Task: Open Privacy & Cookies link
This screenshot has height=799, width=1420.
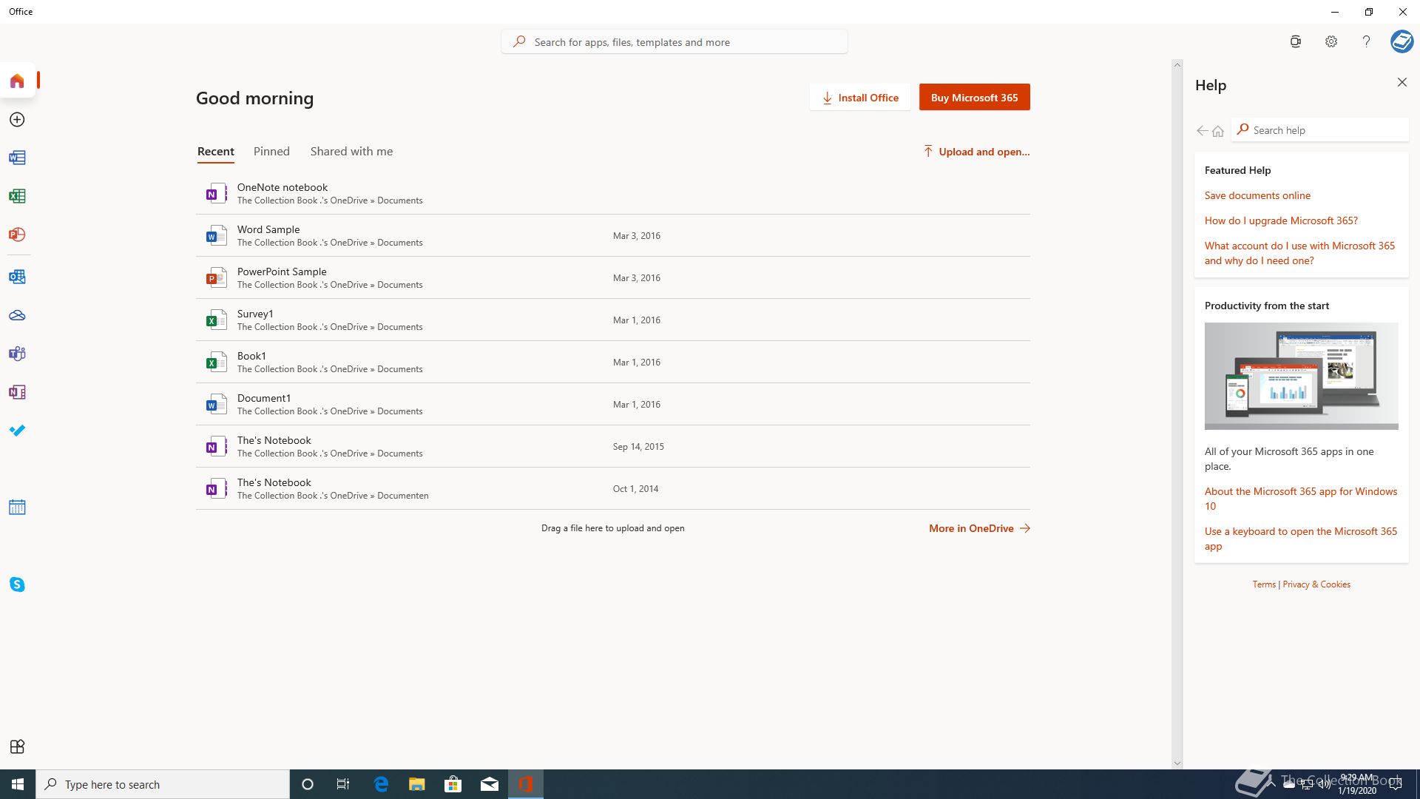Action: 1316,584
